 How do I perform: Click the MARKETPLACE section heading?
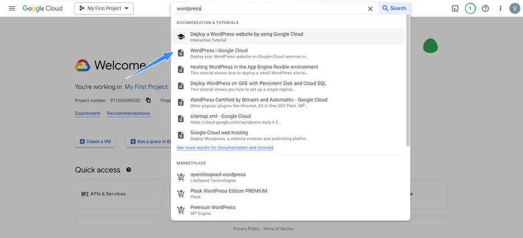[191, 163]
